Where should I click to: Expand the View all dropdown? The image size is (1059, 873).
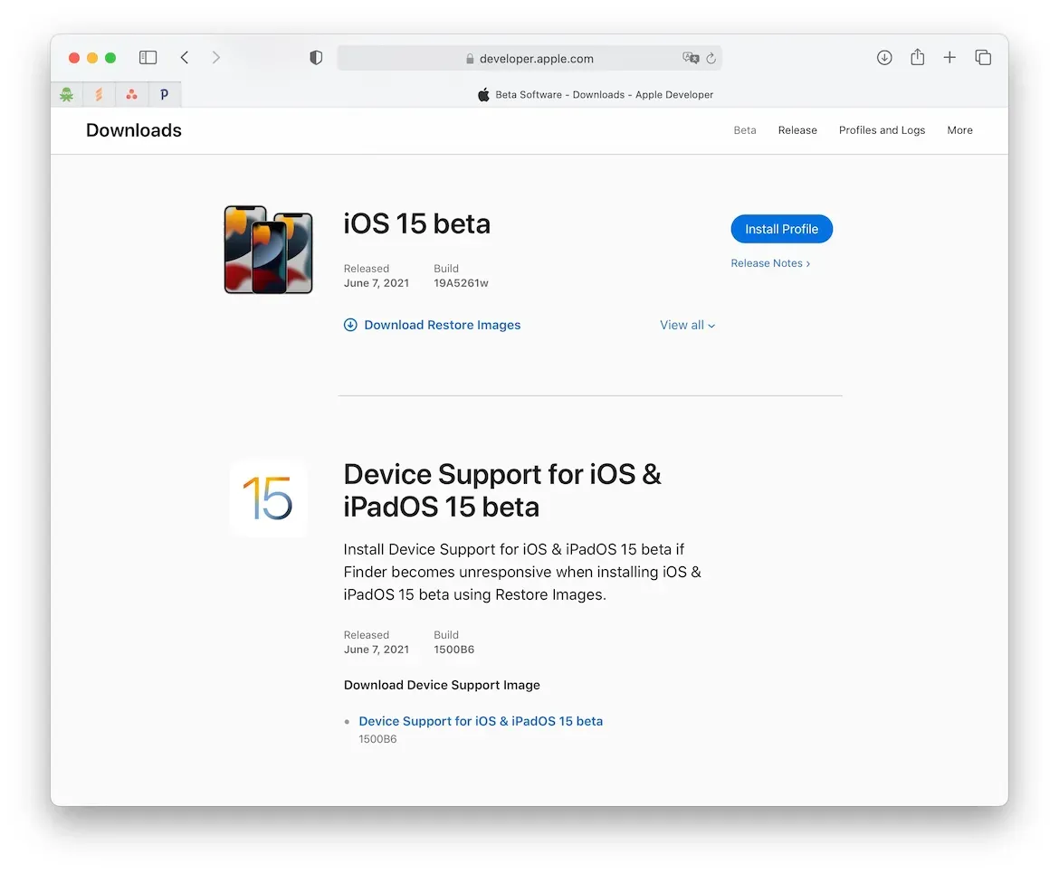tap(687, 325)
